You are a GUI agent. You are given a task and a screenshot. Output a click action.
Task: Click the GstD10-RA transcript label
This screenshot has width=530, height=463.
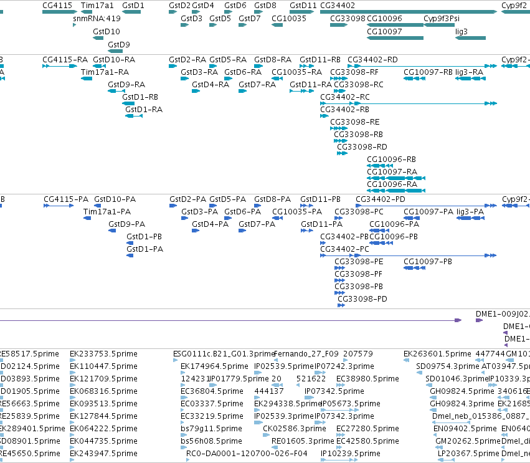coord(114,60)
